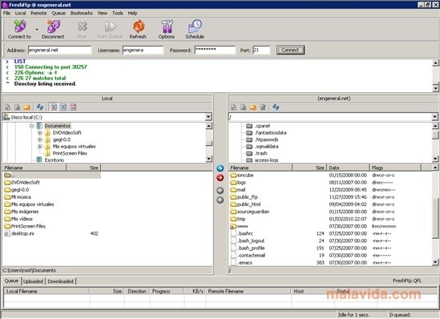Screen dimensions: 440x319
Task: Select the public_ftp remote folder
Action: 248,197
